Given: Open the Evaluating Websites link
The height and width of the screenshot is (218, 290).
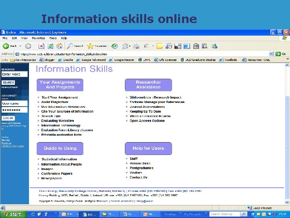Looking at the screenshot, I should 58,121.
